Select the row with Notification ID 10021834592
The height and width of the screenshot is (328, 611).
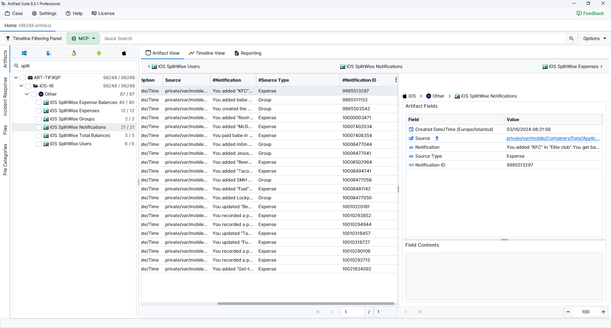pos(269,269)
